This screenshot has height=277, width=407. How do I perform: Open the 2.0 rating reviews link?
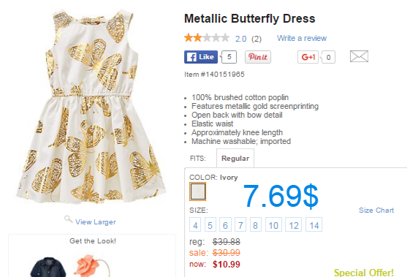240,39
